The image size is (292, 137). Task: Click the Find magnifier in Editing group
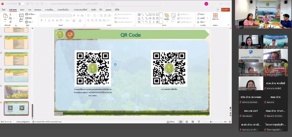point(198,14)
